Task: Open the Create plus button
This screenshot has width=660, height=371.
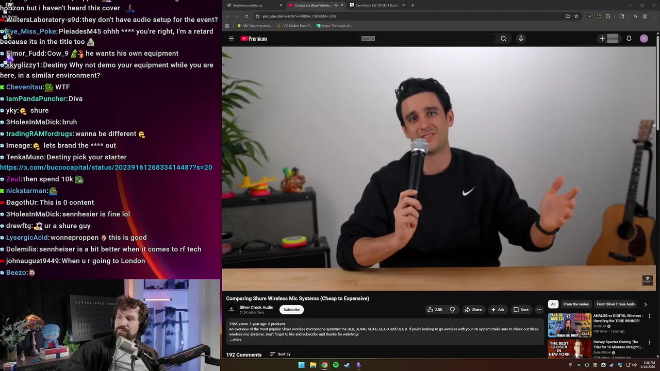Action: tap(608, 39)
